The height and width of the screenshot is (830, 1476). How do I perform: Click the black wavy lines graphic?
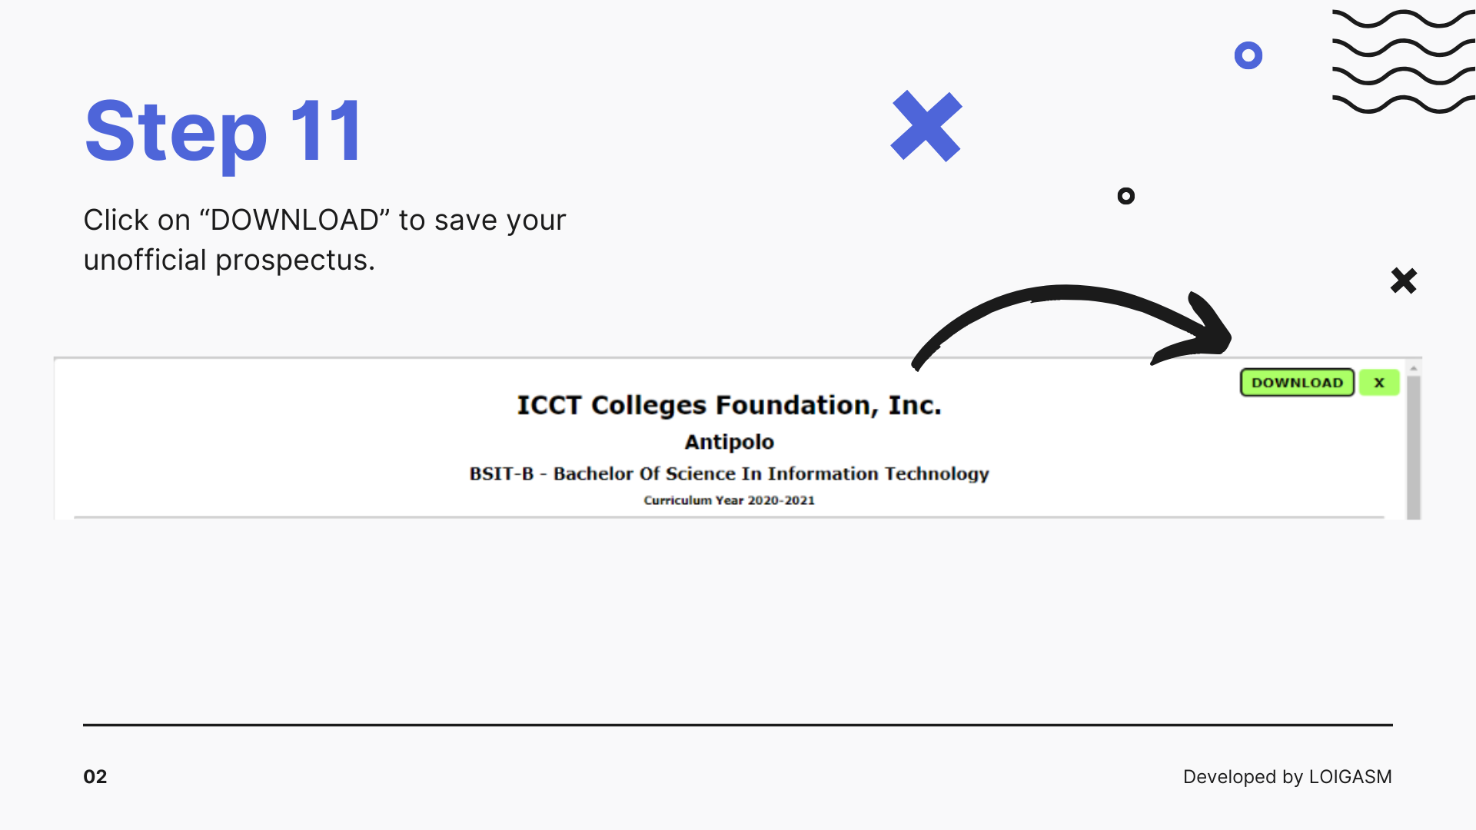(1403, 61)
